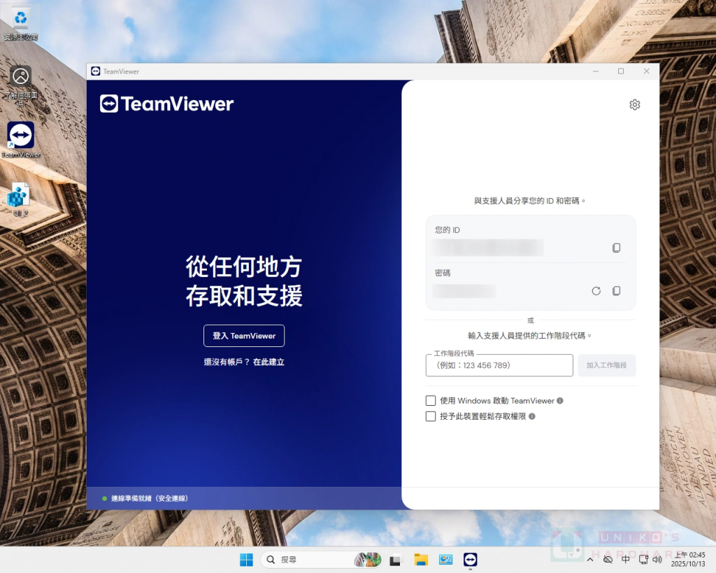Image resolution: width=716 pixels, height=573 pixels.
Task: Check grant easy access to this device
Action: (431, 416)
